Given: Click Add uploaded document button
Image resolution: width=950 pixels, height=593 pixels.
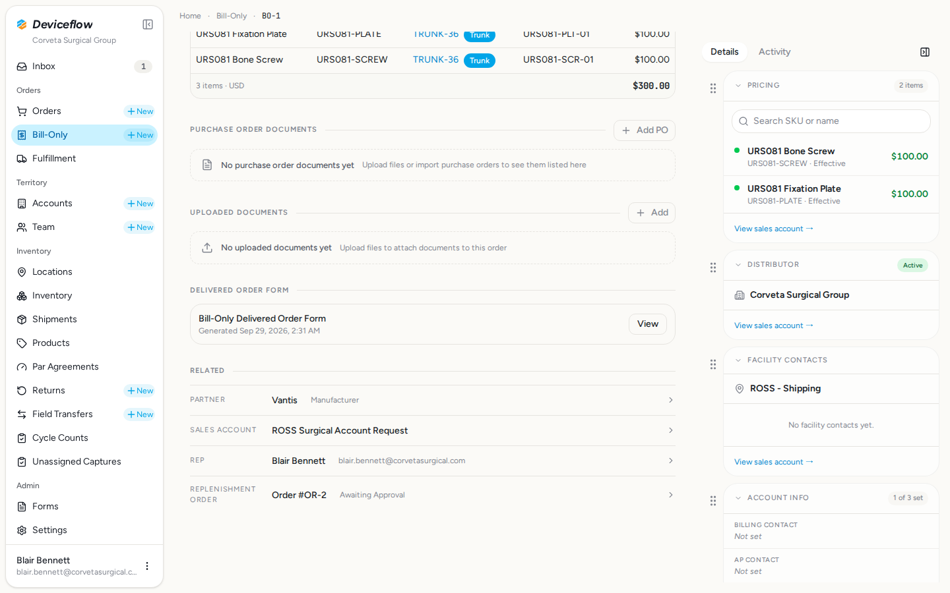Looking at the screenshot, I should (x=652, y=213).
